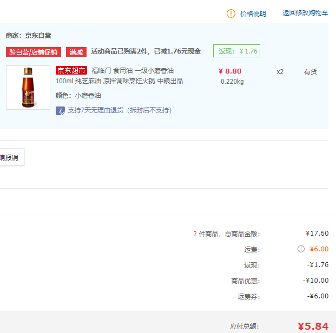This screenshot has width=336, height=333.
Task: Click the cashback amount -¥1.76
Action: click(x=318, y=265)
